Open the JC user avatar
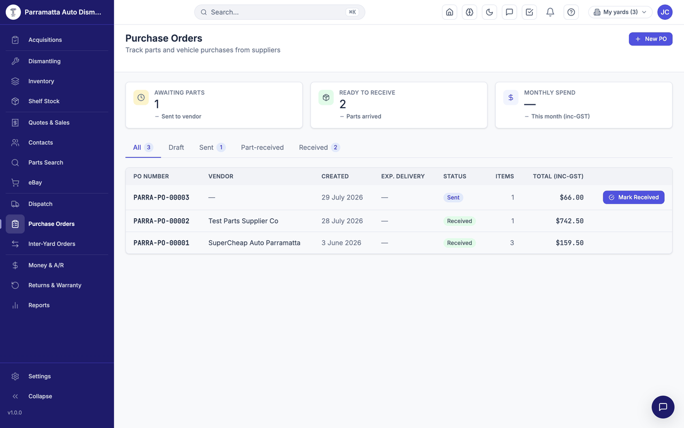 [x=665, y=12]
